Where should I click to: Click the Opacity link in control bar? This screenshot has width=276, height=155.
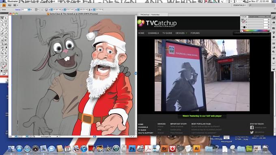point(18,10)
